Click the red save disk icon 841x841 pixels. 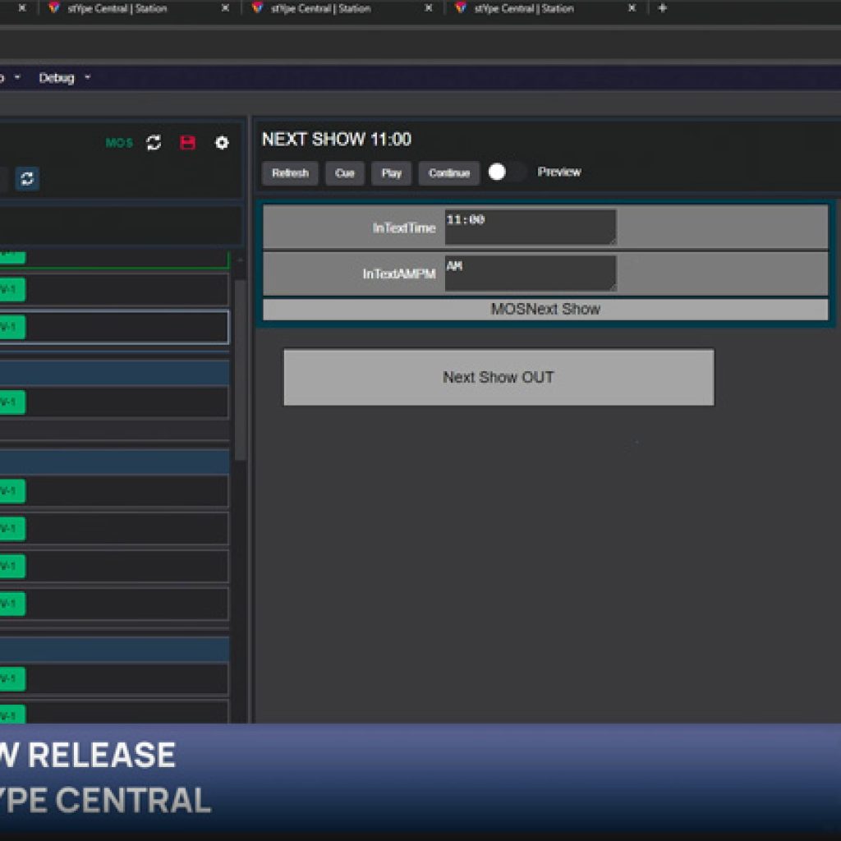[x=188, y=143]
